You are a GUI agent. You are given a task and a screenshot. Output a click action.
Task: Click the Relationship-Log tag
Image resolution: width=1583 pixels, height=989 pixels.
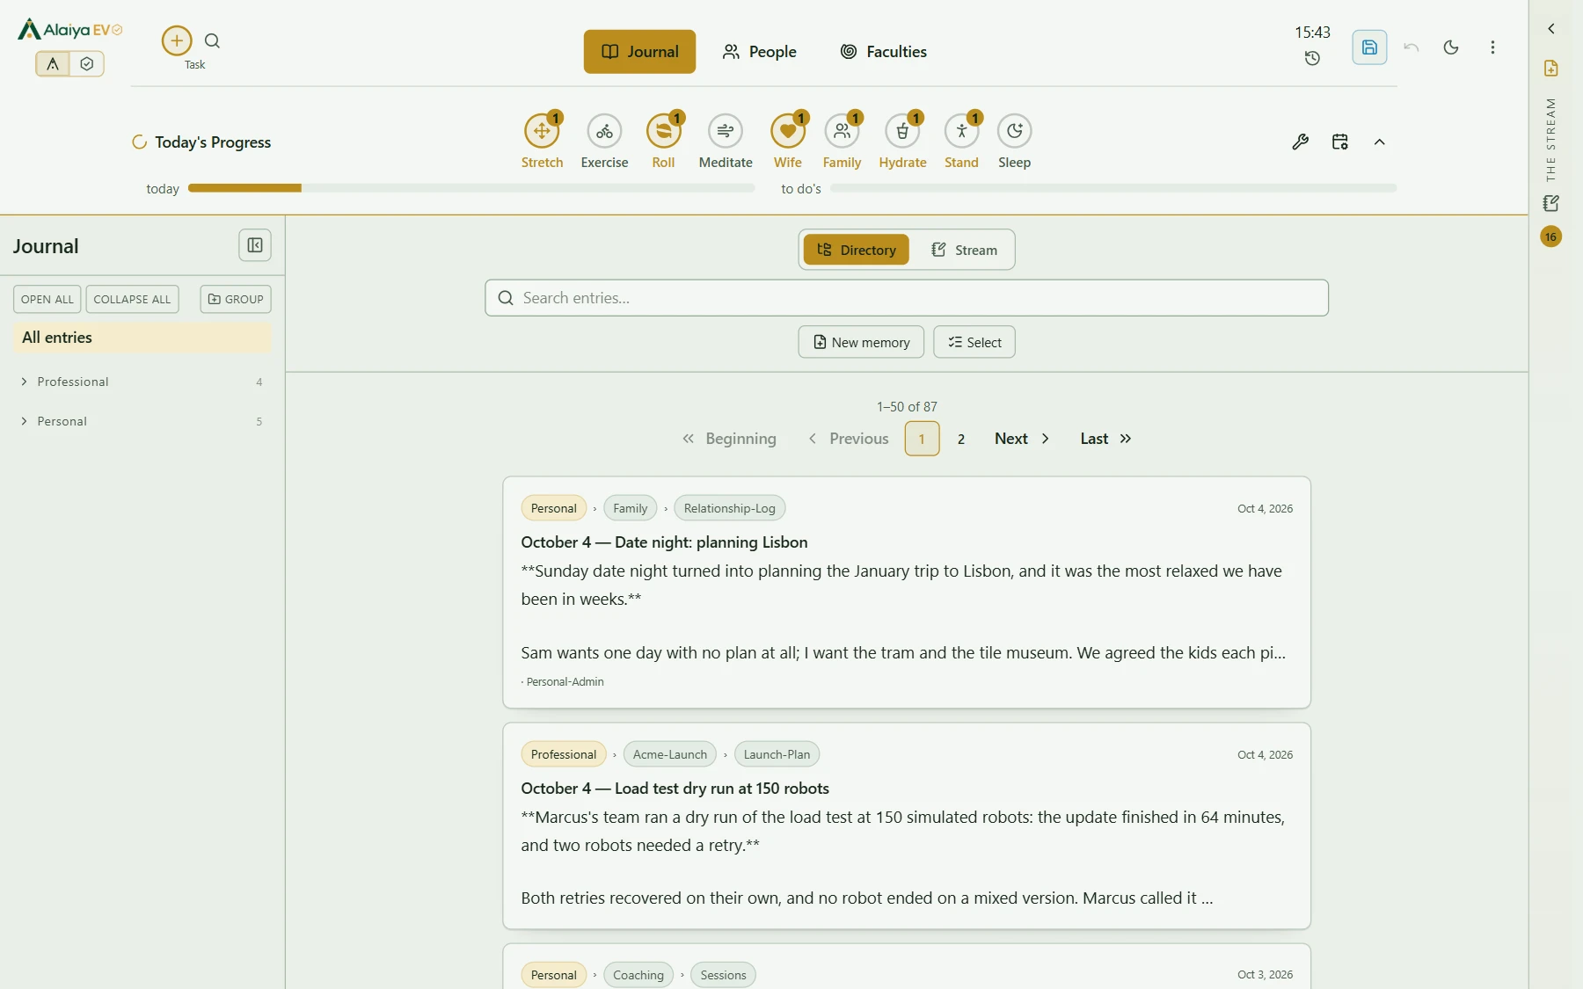[729, 508]
